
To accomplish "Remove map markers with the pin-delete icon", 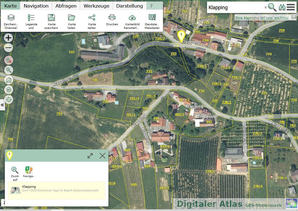I will 9,60.
